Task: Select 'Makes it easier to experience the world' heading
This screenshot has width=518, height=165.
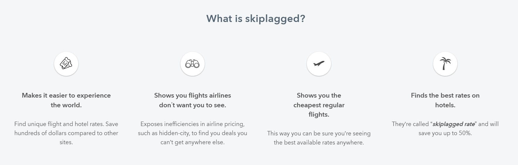Action: click(x=66, y=100)
